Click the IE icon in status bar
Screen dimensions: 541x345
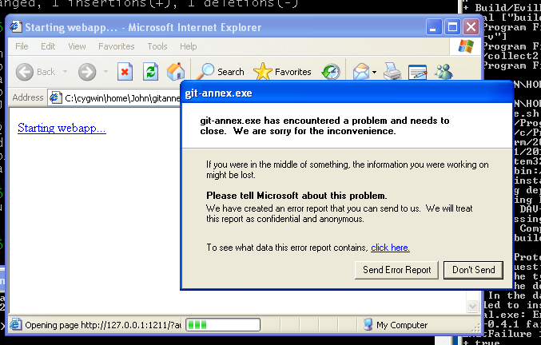pos(15,325)
